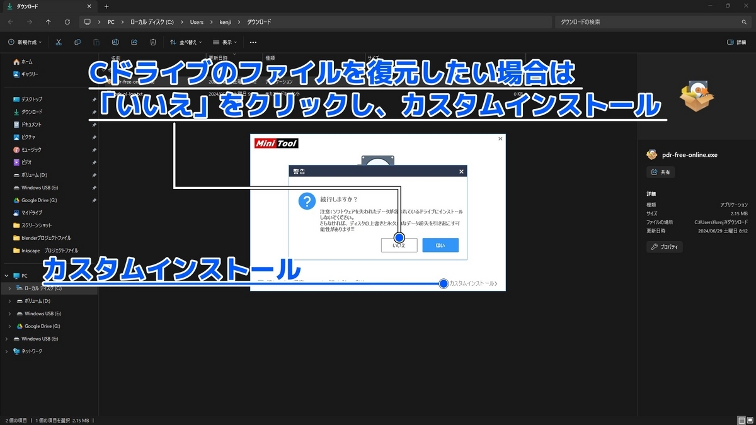Open the 表示 view options dropdown
756x425 pixels.
coord(226,42)
